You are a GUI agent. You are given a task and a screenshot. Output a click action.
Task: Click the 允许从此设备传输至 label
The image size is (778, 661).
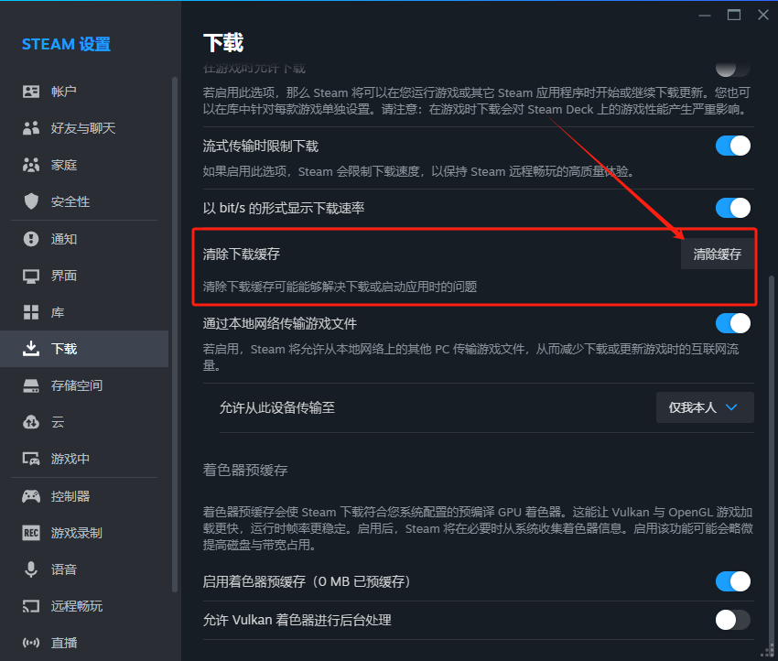[x=276, y=407]
